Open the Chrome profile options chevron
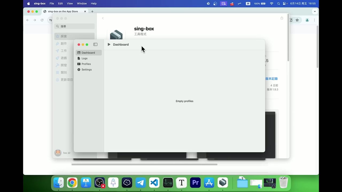Viewport: 342px width, 192px height. pyautogui.click(x=315, y=11)
